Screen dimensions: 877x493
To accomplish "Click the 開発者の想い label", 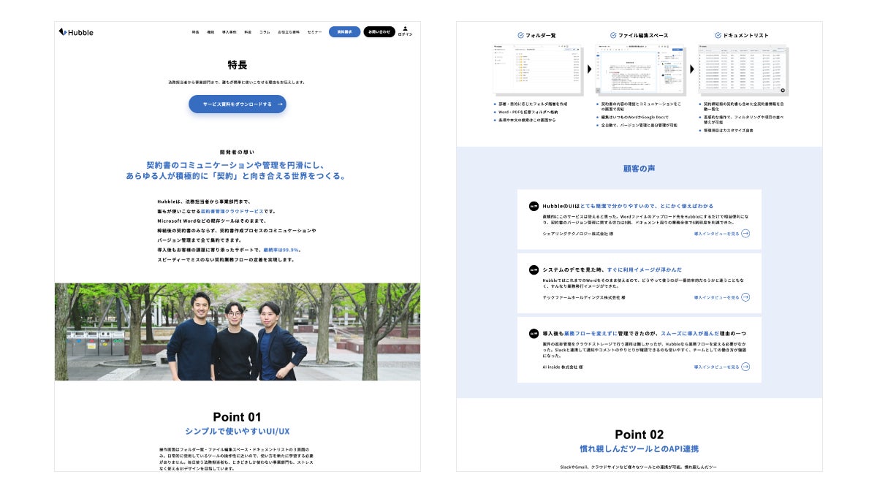I will pyautogui.click(x=237, y=152).
